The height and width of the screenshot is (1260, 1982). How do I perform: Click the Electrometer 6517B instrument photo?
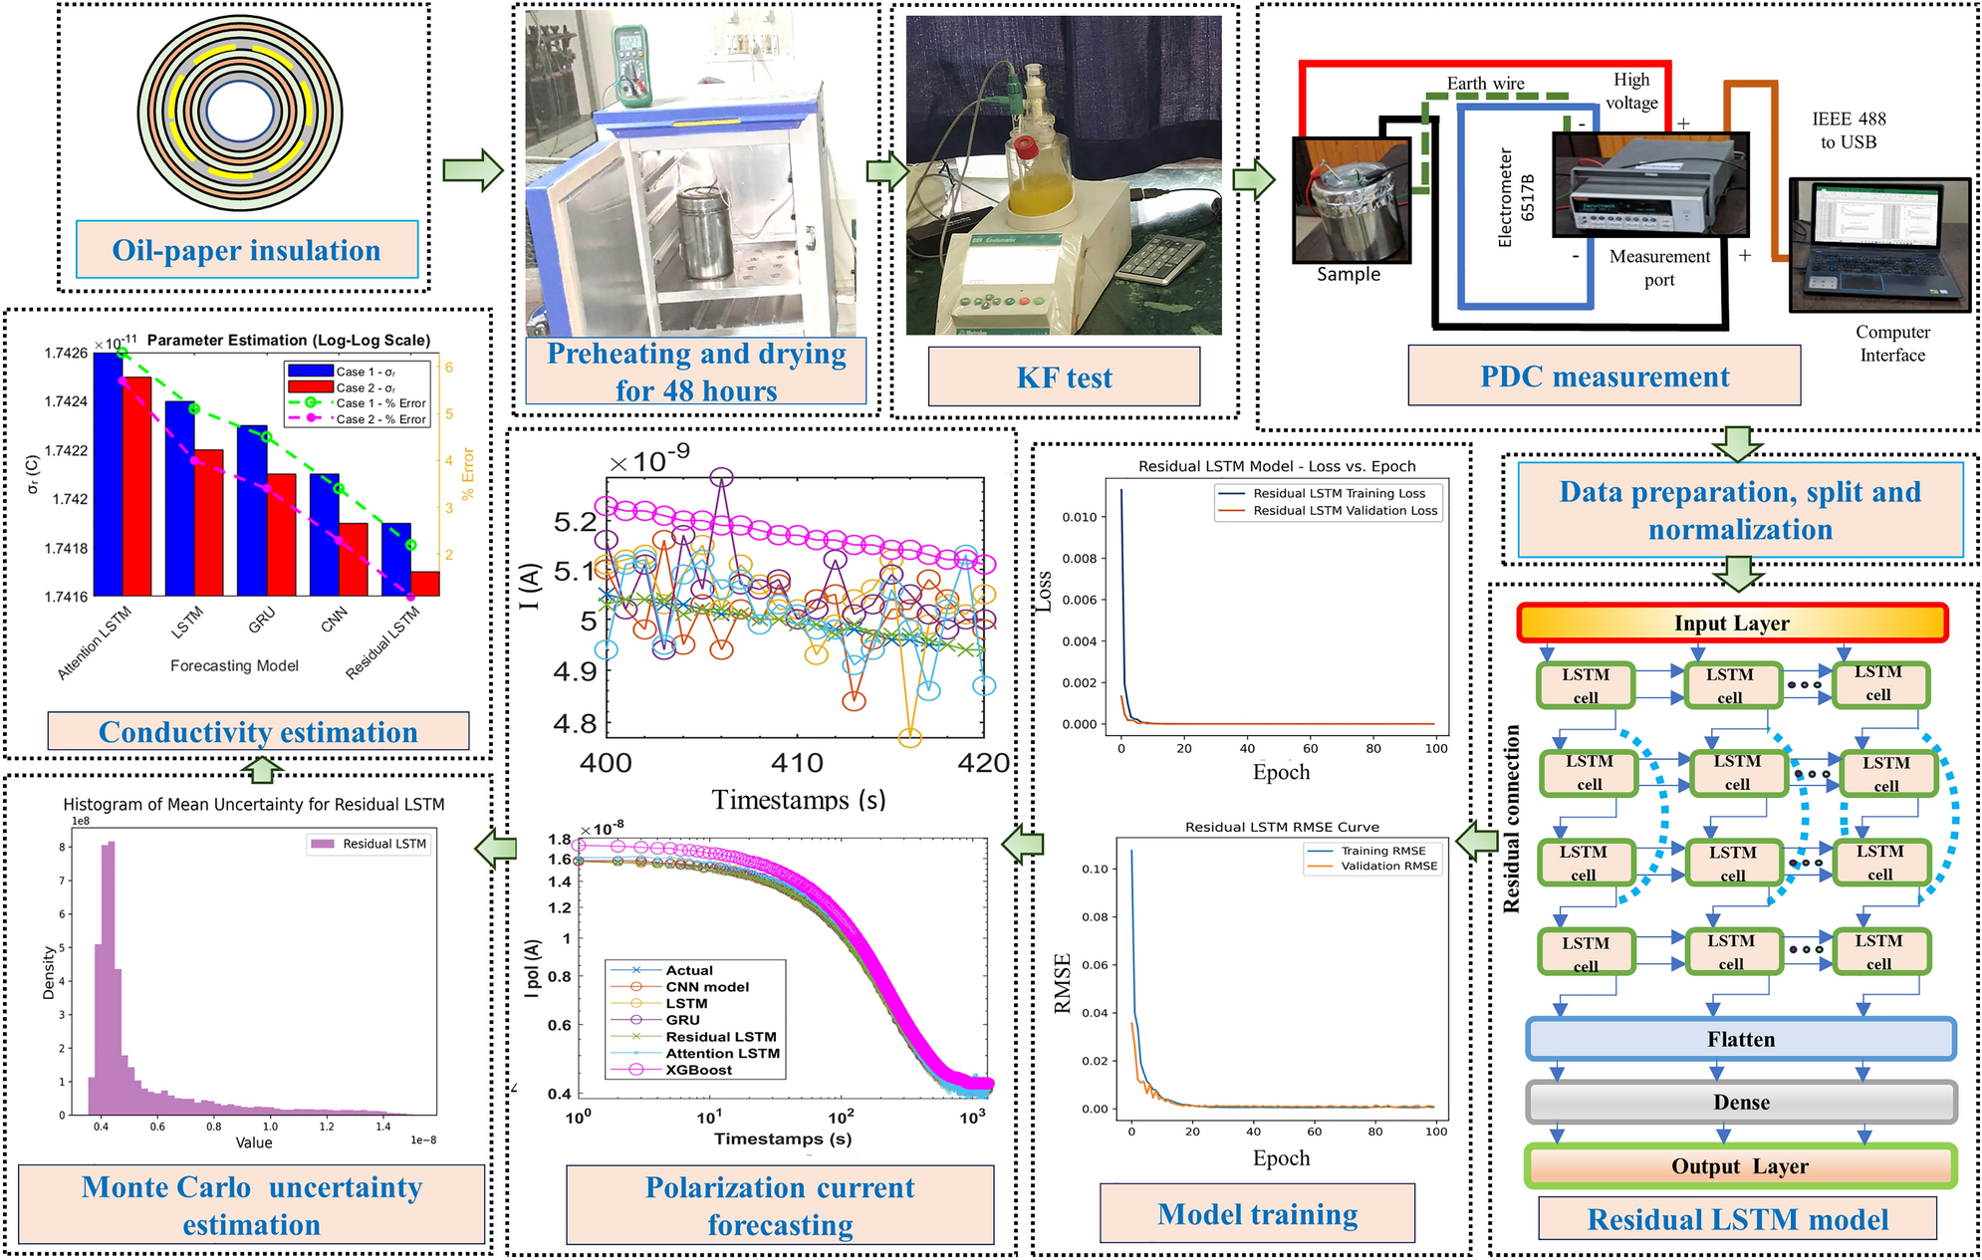point(1649,185)
